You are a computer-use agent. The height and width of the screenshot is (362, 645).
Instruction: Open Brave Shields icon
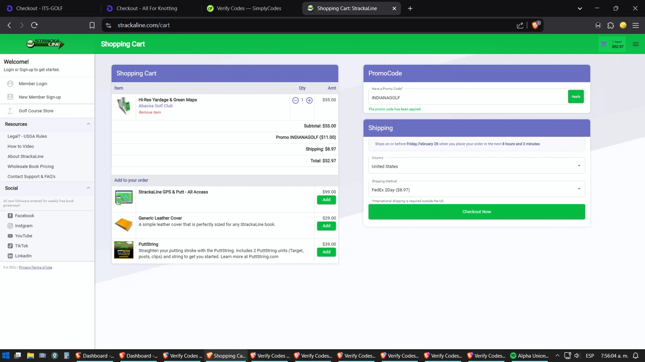[536, 25]
